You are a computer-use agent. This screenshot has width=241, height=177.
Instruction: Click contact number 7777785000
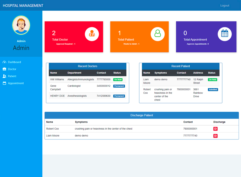[x=104, y=79]
